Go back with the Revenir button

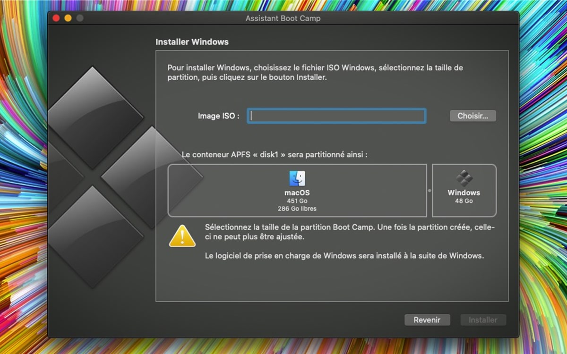point(427,320)
